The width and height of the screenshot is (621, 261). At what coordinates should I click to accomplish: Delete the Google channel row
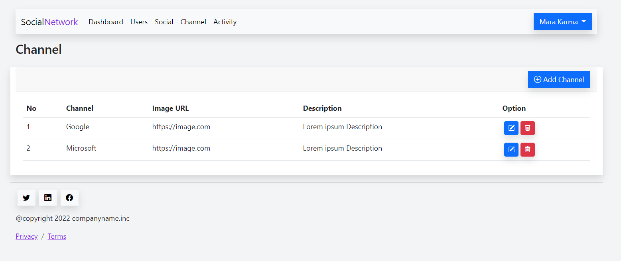[x=527, y=128]
